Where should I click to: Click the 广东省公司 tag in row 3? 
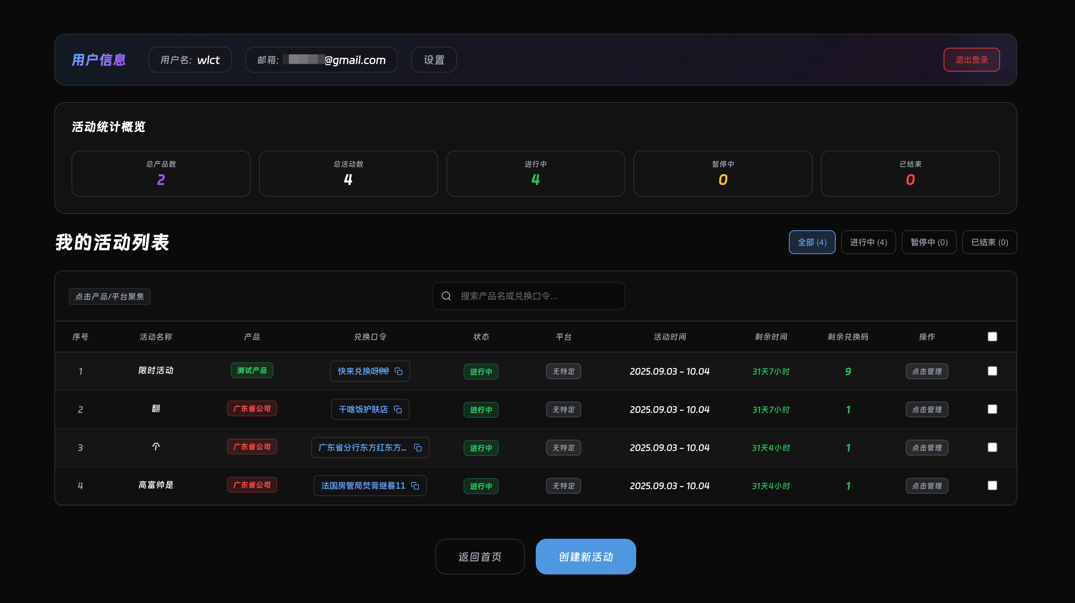(x=252, y=447)
